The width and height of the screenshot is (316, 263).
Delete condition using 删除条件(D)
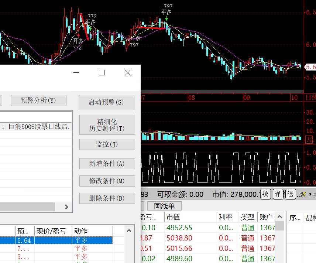107,198
